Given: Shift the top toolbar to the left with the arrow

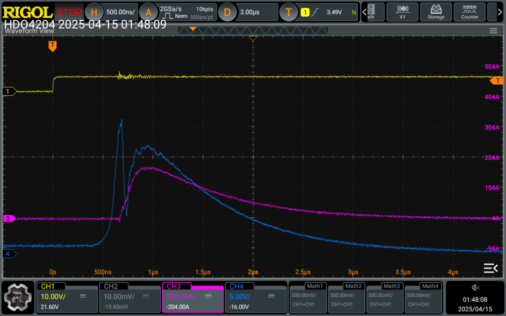Looking at the screenshot, I should tap(365, 12).
